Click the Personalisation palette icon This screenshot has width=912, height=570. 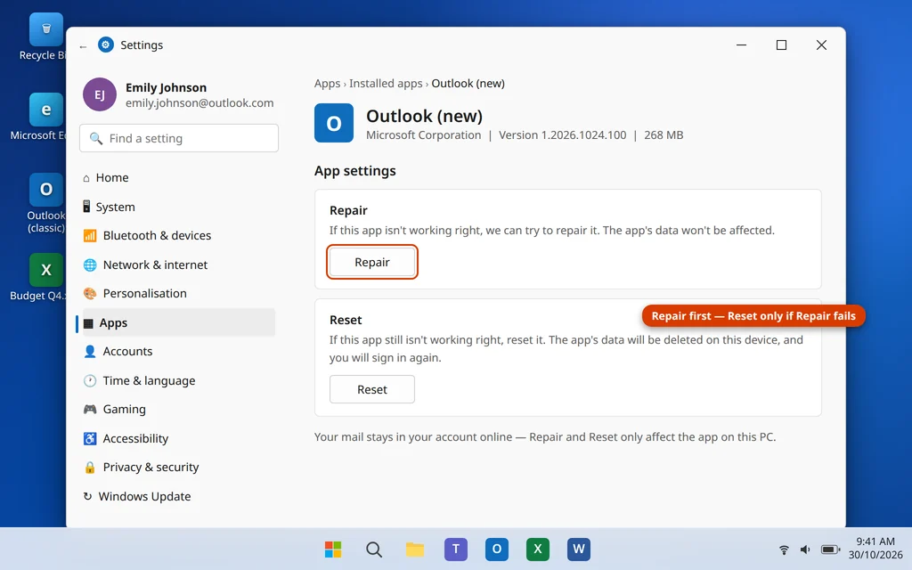click(x=90, y=293)
